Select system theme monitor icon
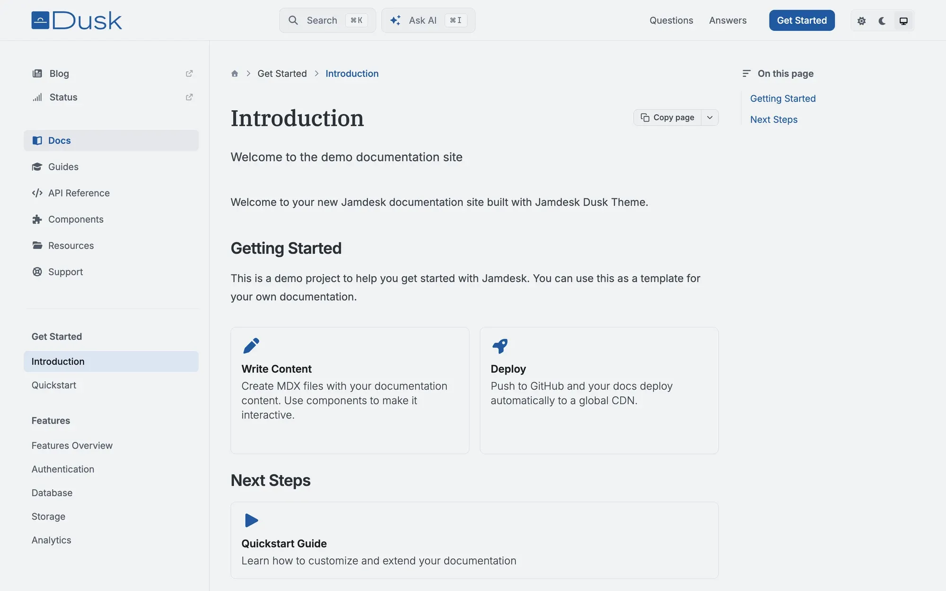946x591 pixels. point(903,21)
